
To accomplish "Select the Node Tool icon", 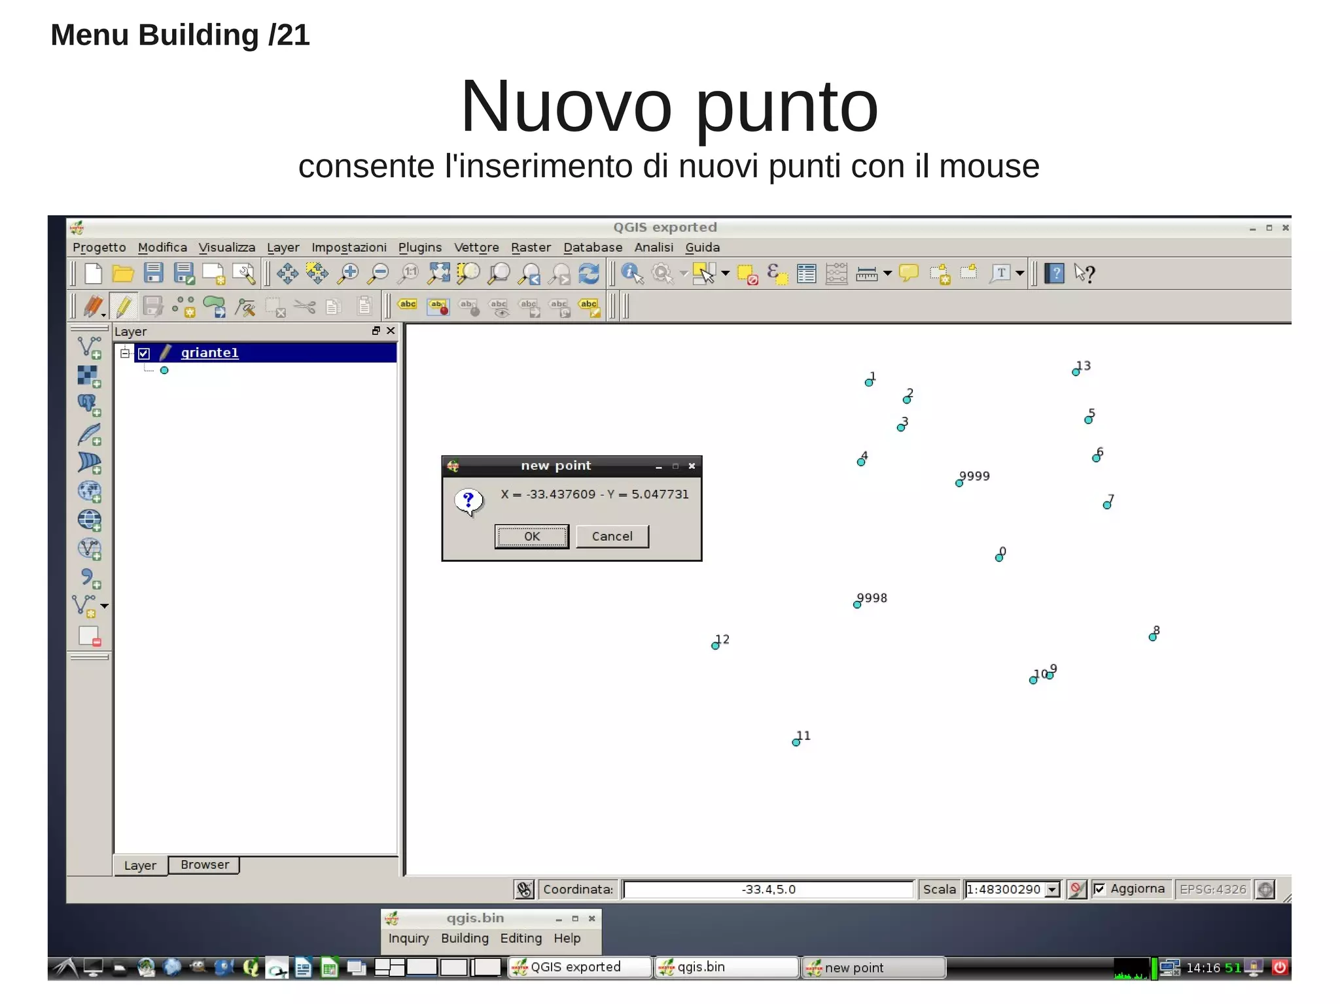I will (x=246, y=306).
